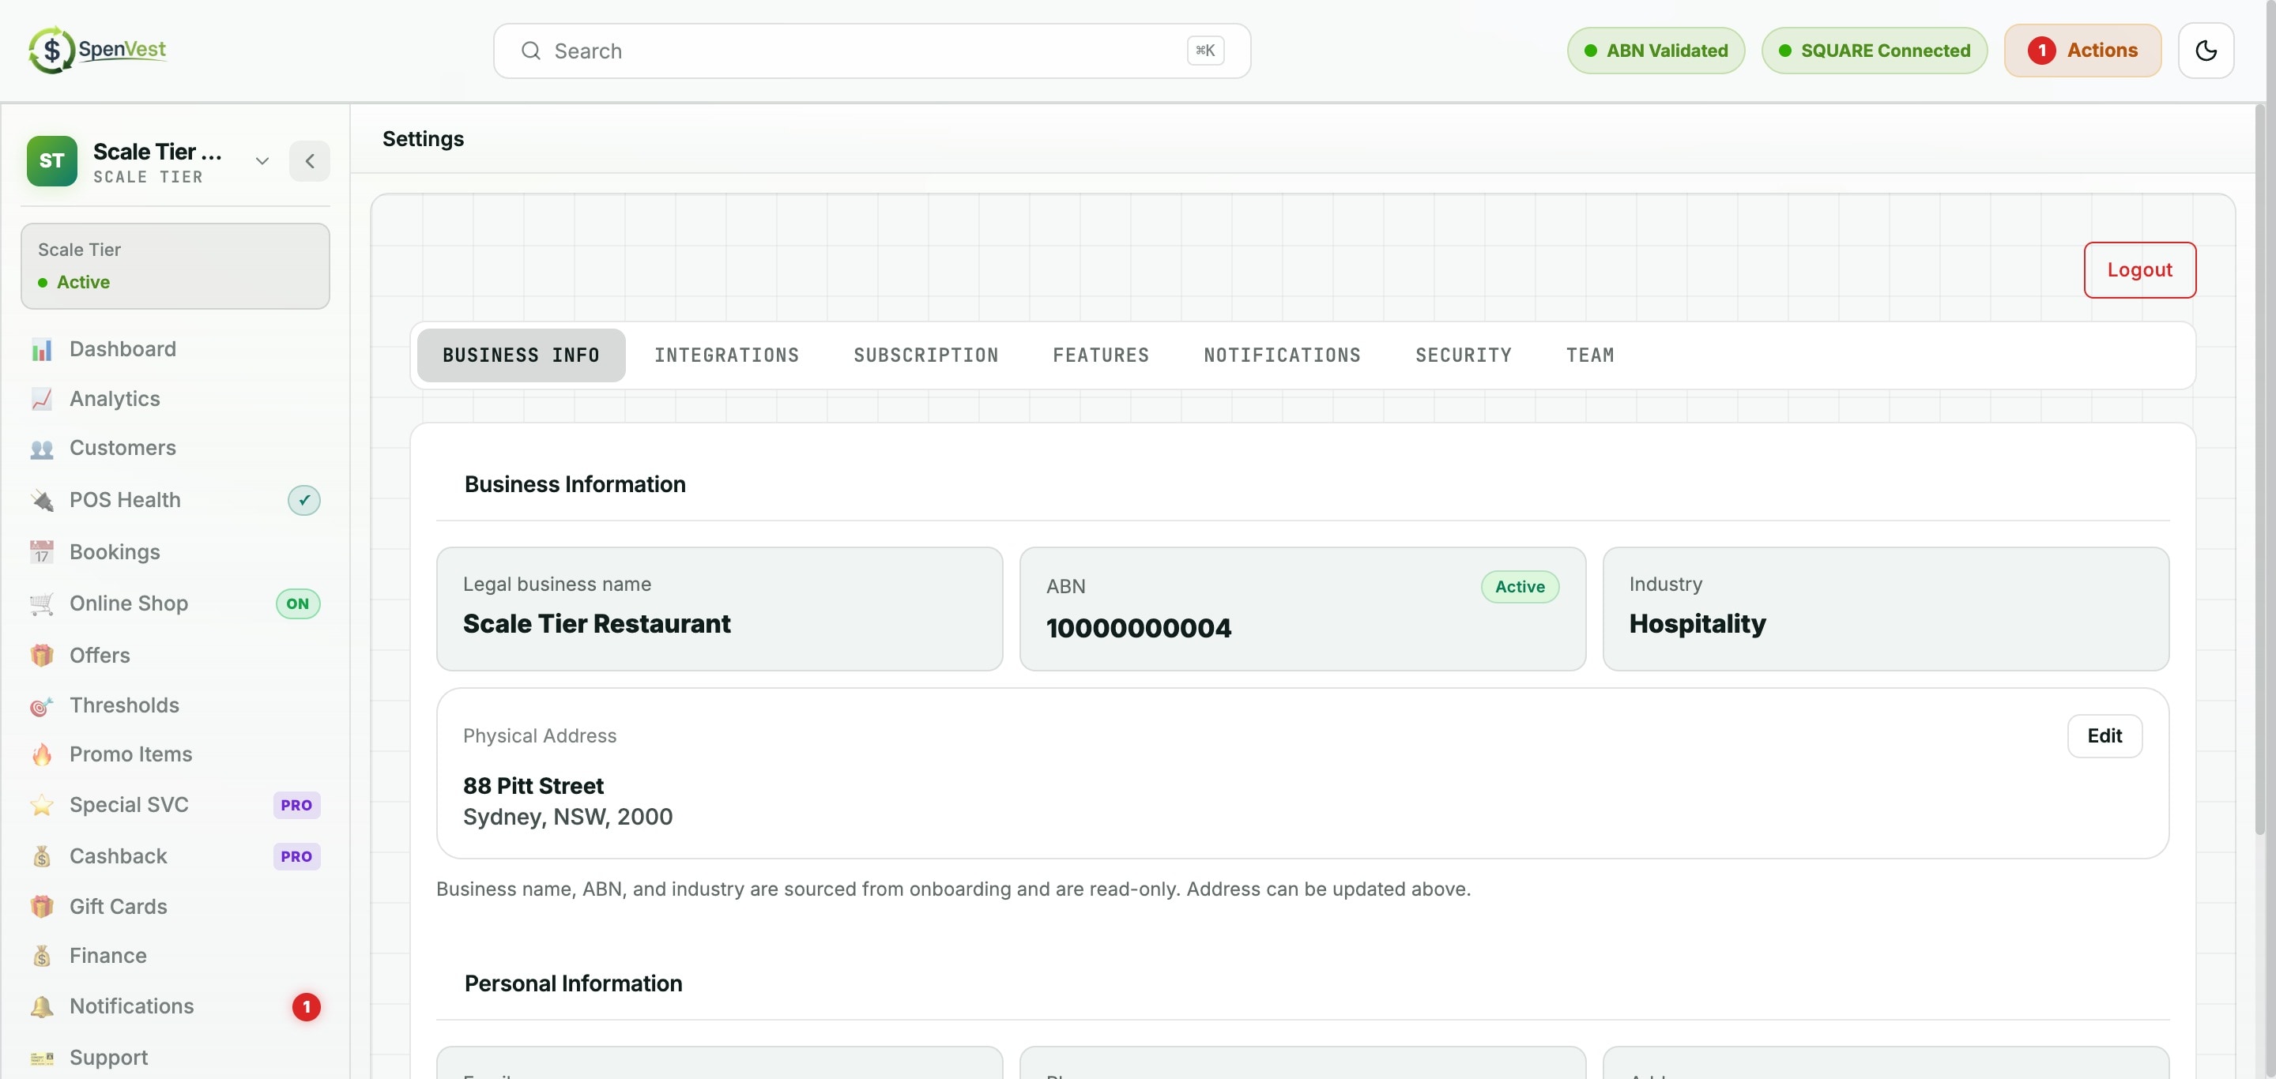The height and width of the screenshot is (1079, 2276).
Task: Click the ⌘K shortcut badge
Action: tap(1205, 51)
